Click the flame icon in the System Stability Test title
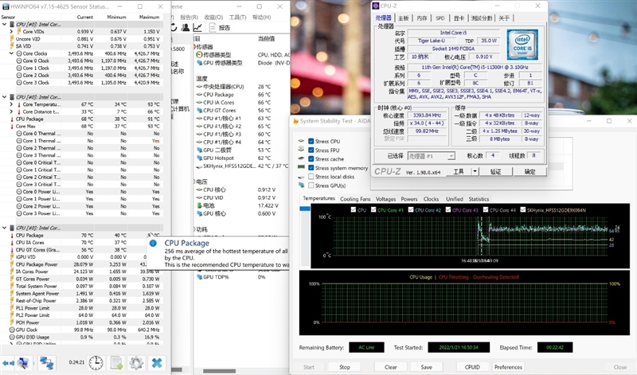 pos(295,121)
